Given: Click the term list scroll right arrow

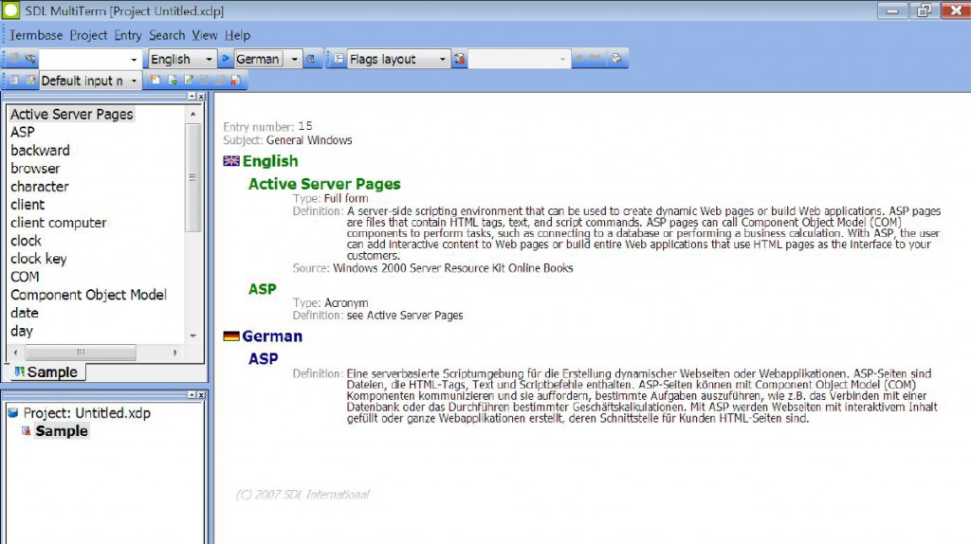Looking at the screenshot, I should pos(175,353).
